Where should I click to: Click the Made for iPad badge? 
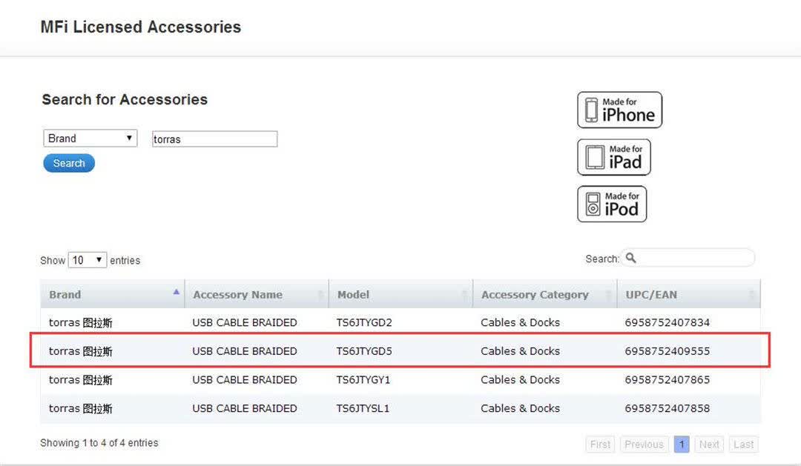[x=613, y=157]
